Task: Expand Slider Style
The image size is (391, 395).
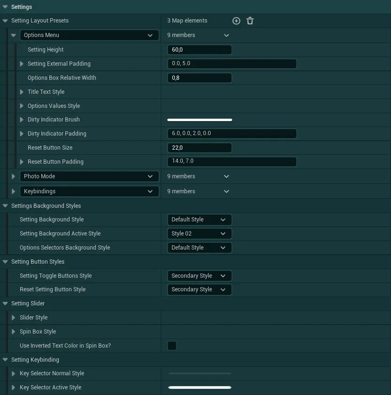Action: [13, 318]
